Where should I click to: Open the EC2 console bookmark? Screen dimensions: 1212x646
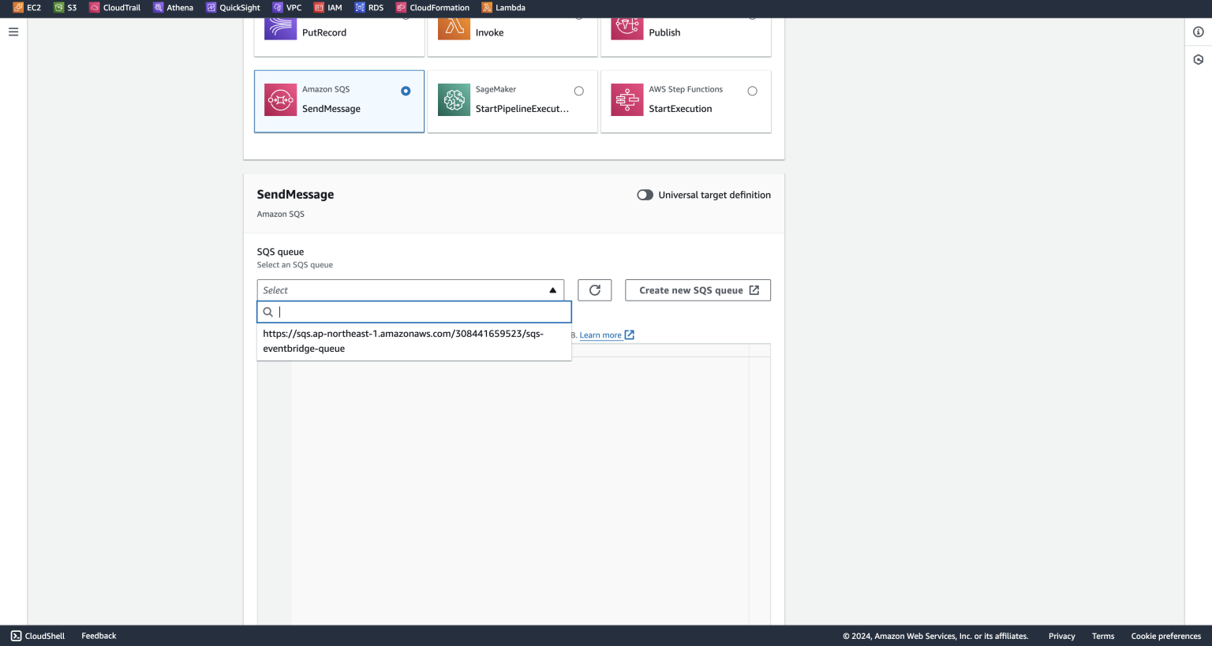[x=26, y=7]
